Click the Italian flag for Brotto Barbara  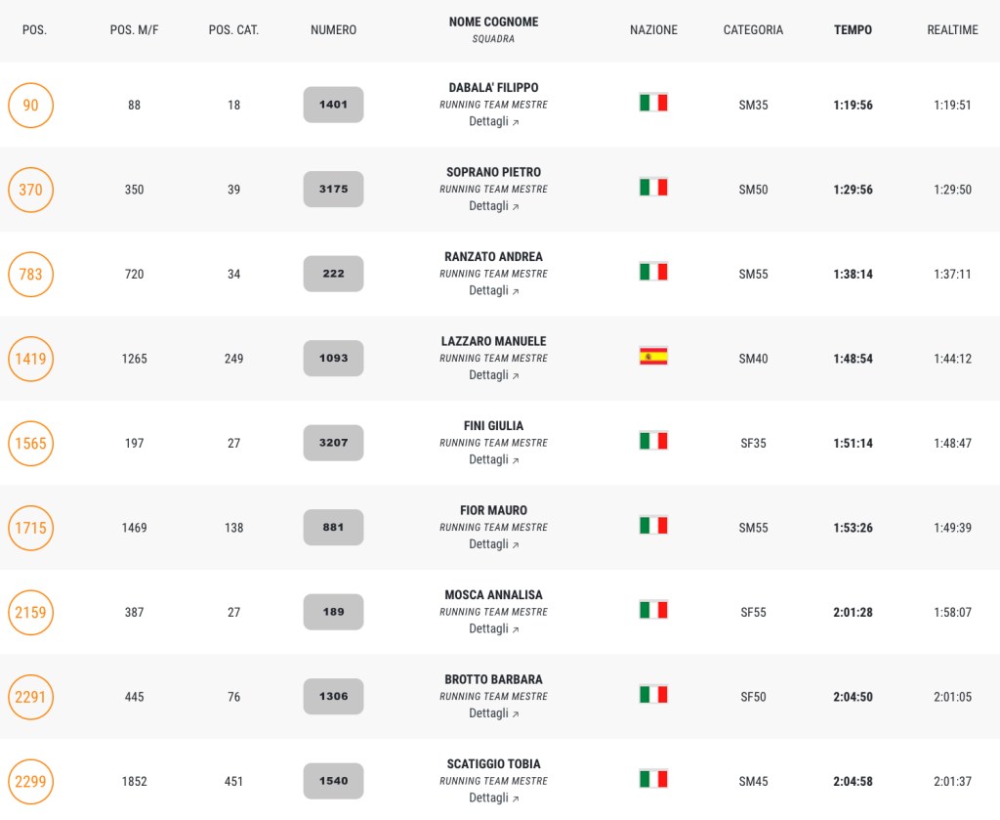pos(653,695)
